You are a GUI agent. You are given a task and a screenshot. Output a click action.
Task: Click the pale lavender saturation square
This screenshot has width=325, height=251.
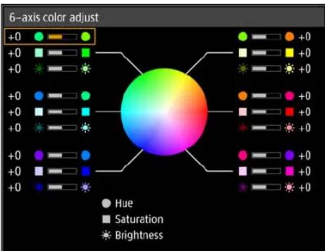click(x=39, y=172)
